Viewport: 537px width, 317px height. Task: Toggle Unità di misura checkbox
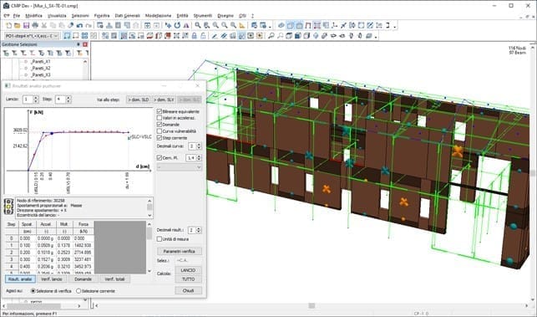(160, 239)
